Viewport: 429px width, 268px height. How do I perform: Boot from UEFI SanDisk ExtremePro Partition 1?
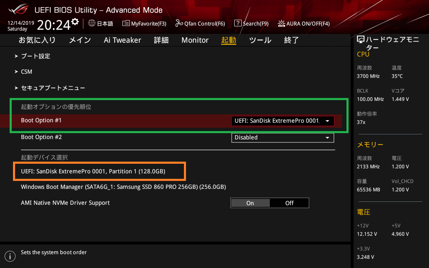pos(93,171)
